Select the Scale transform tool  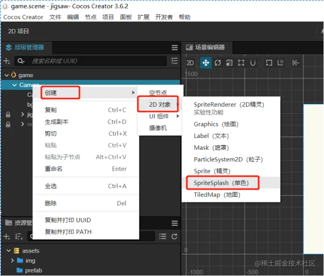(229, 63)
